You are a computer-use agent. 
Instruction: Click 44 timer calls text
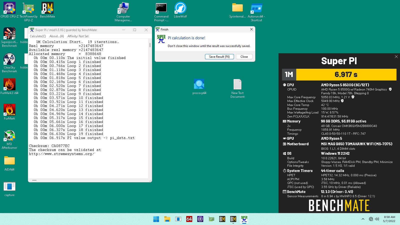(332, 171)
